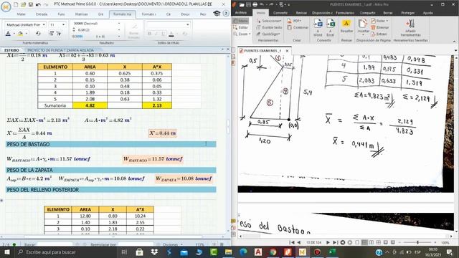Click Nitro Pro open folder icon

(242, 5)
